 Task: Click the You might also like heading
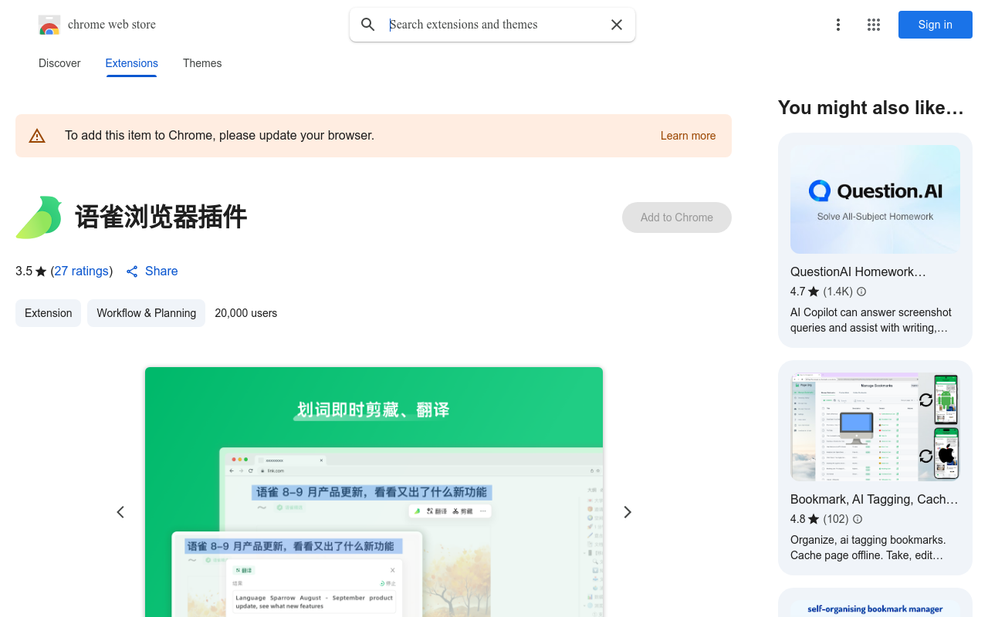coord(871,108)
